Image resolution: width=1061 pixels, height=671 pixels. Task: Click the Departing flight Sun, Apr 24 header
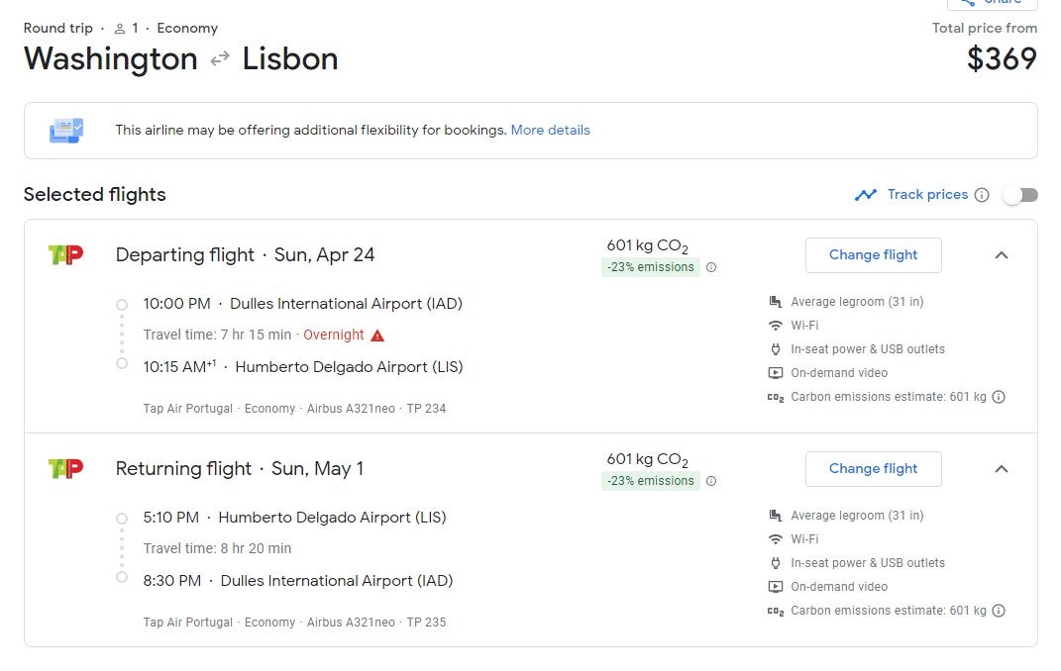click(x=245, y=254)
